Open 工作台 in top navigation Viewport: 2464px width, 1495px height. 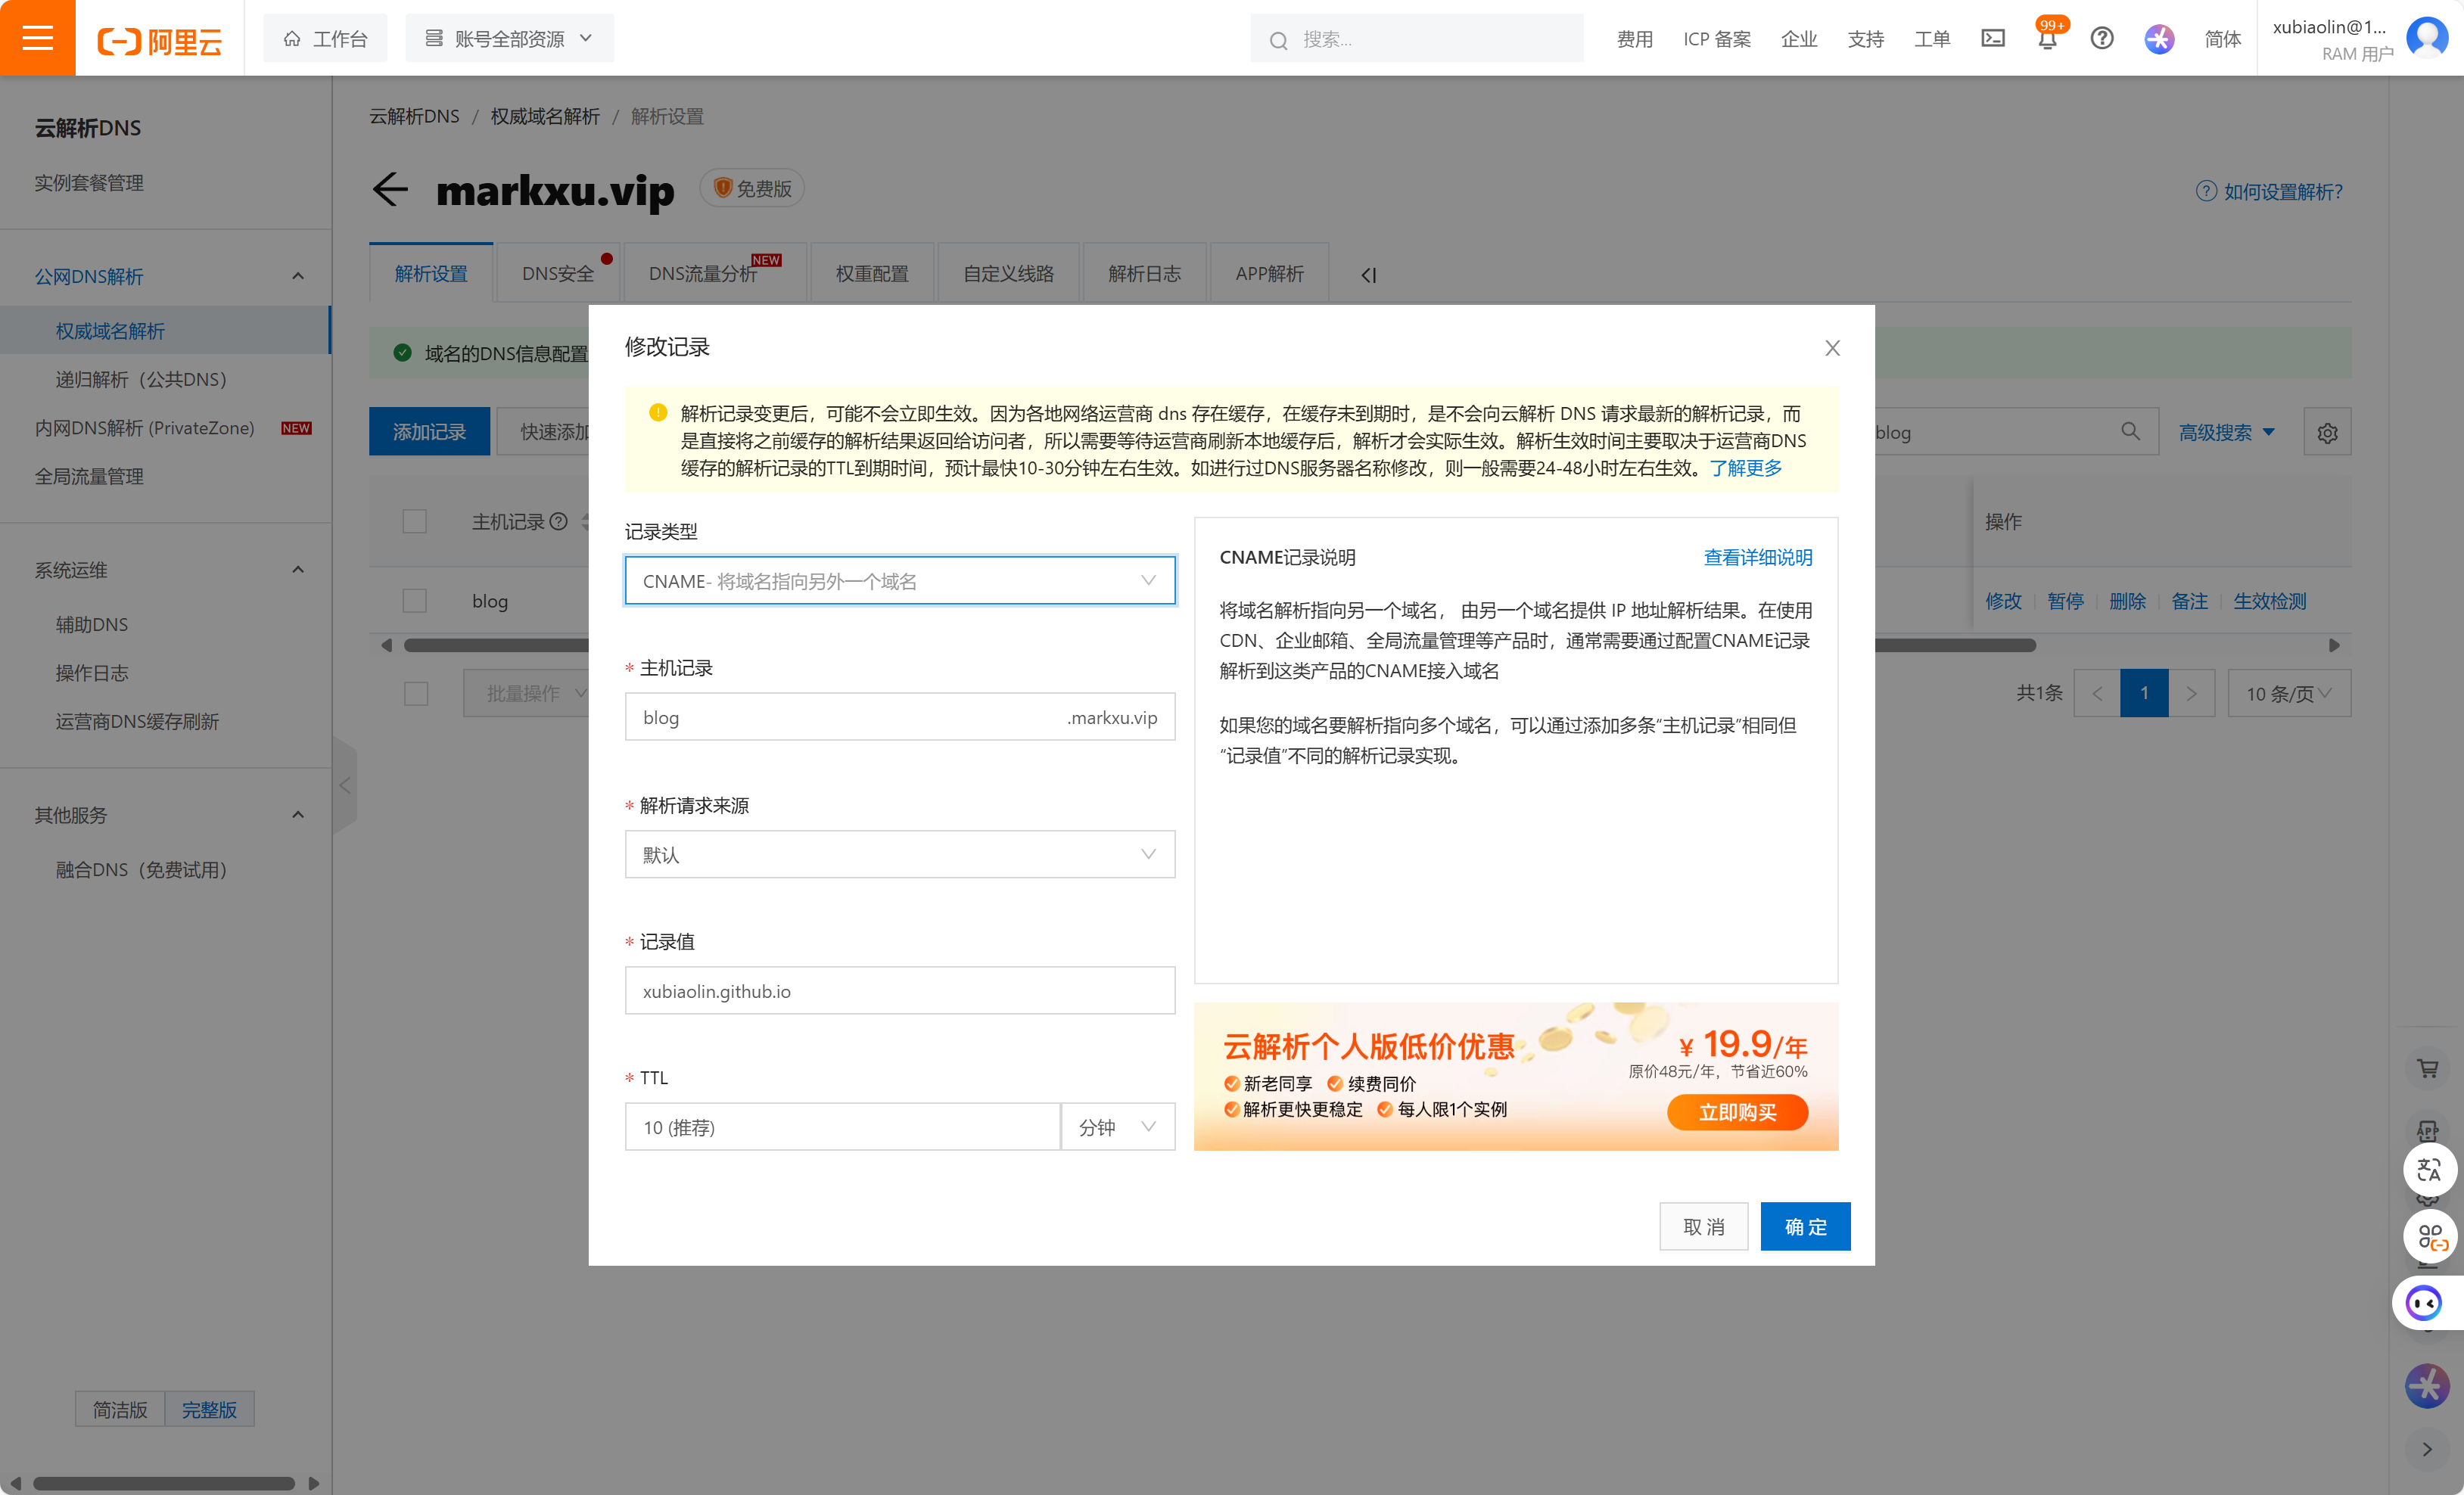[325, 38]
